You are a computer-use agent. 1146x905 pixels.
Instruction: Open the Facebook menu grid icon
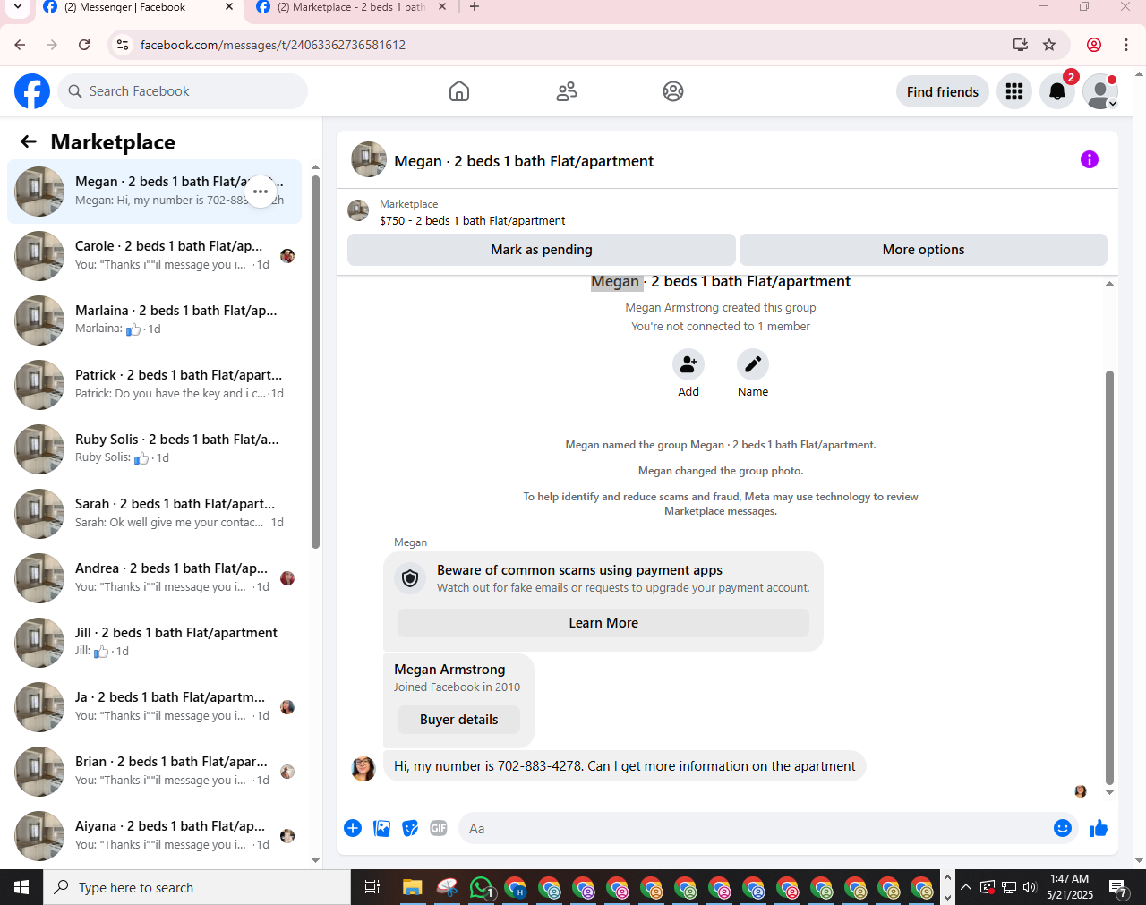pos(1014,91)
